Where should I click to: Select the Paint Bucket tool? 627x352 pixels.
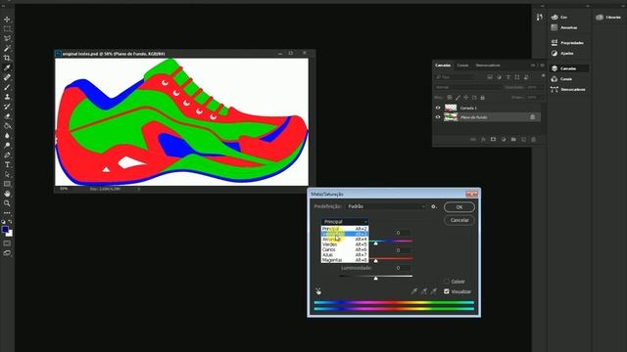tap(7, 126)
